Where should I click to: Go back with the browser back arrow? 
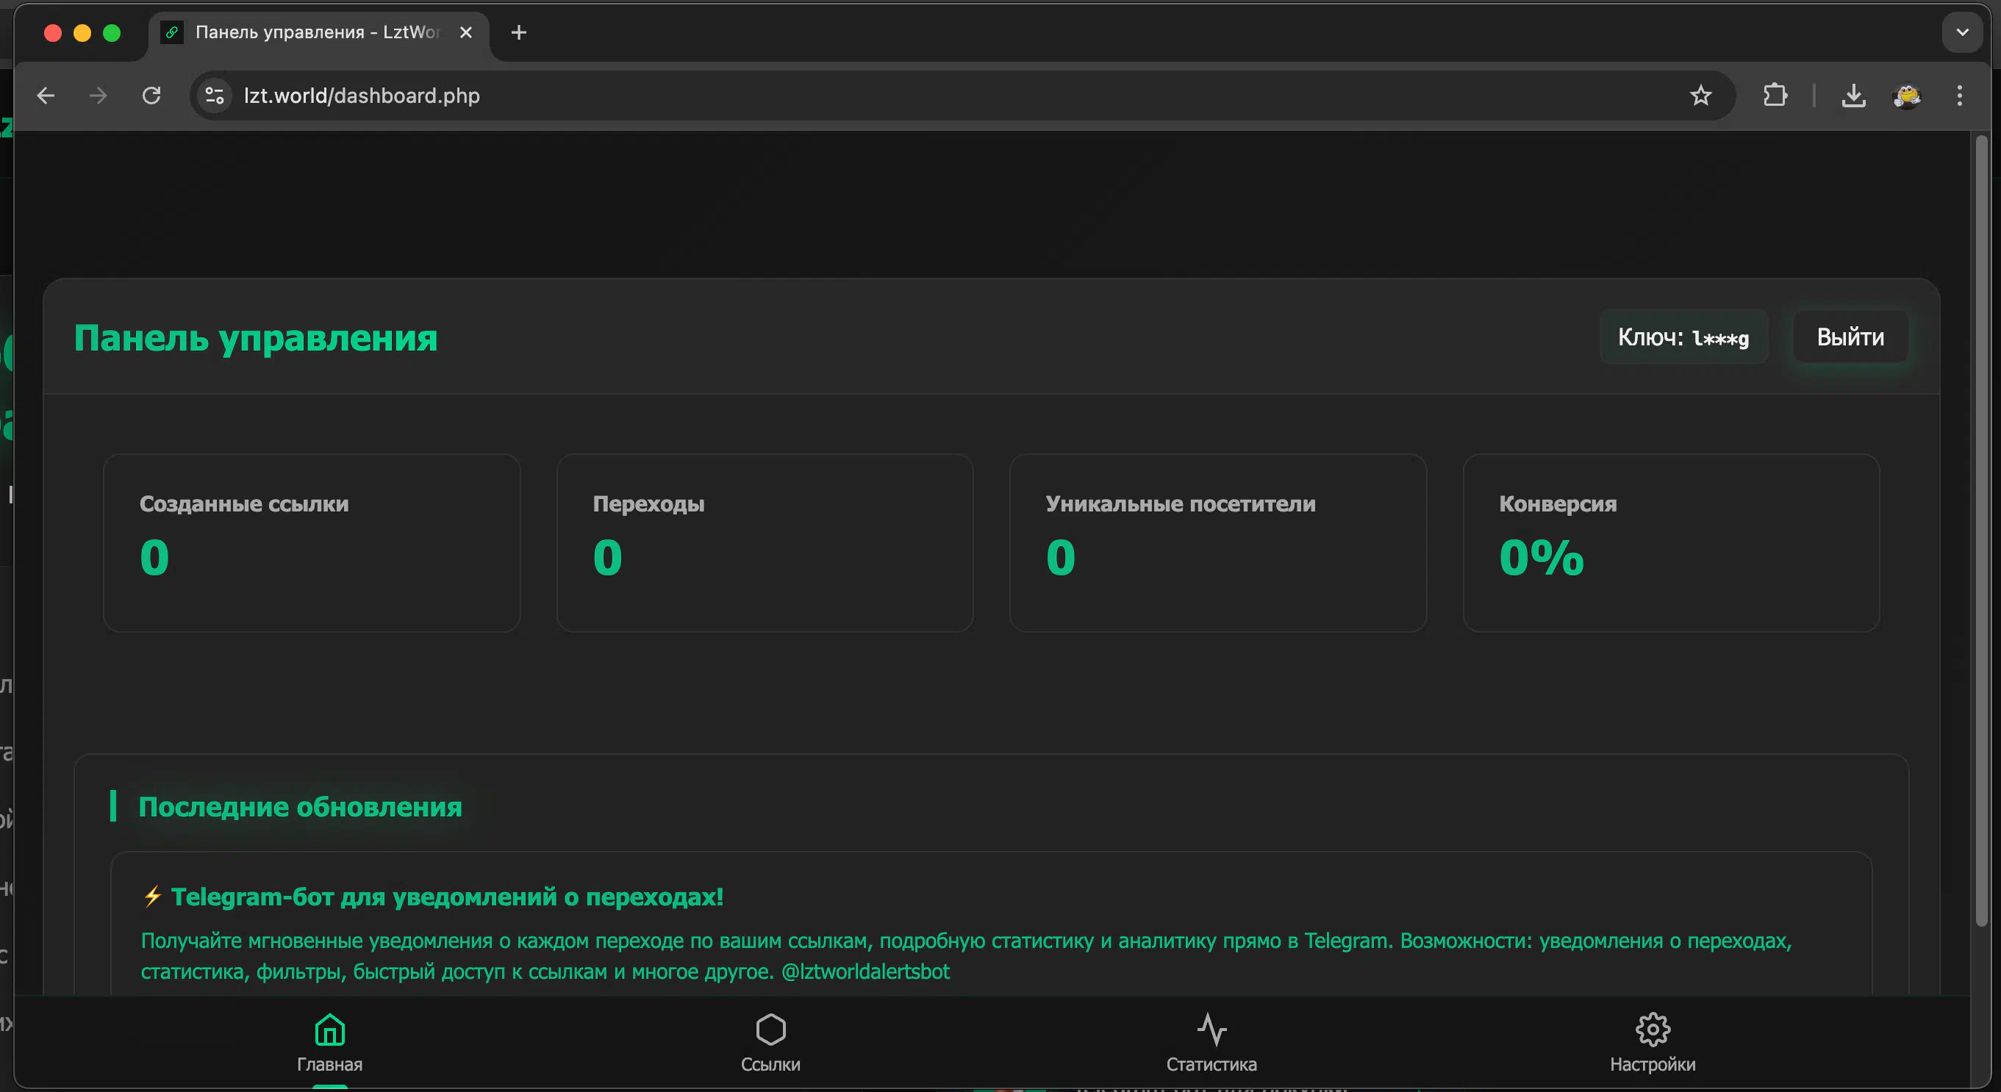(x=46, y=96)
